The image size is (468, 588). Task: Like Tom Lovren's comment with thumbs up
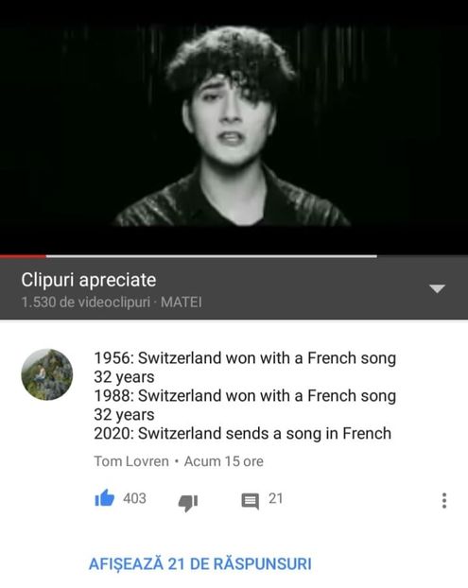point(104,498)
